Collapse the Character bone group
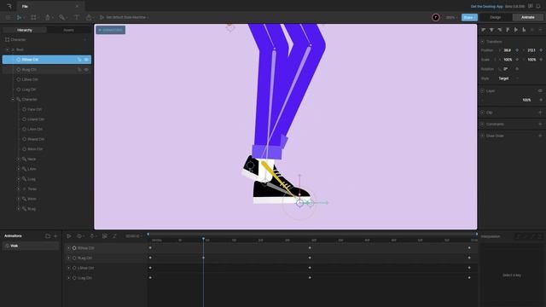Viewport: 546px width, 307px height. pyautogui.click(x=14, y=100)
